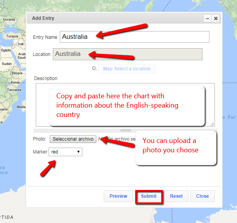The image size is (237, 223).
Task: Grab the Description box corner resize grip
Action: 213,124
